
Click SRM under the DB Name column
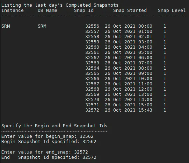42,26
